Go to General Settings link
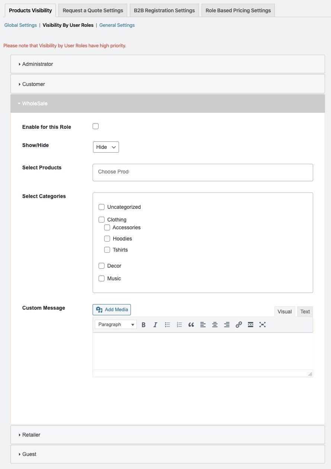Image resolution: width=331 pixels, height=469 pixels. [x=117, y=25]
